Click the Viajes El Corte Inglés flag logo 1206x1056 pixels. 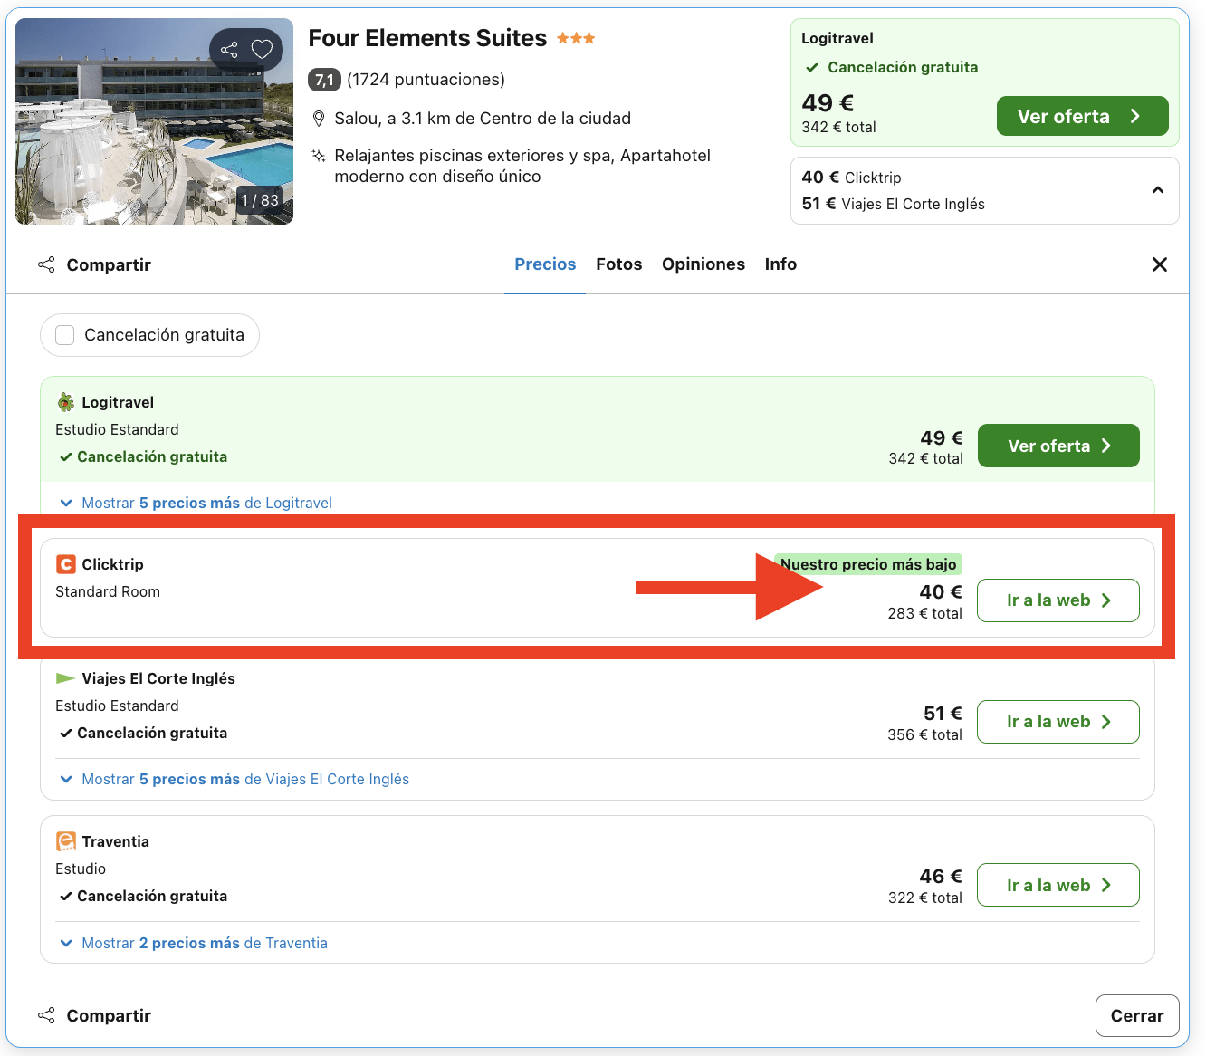coord(66,678)
